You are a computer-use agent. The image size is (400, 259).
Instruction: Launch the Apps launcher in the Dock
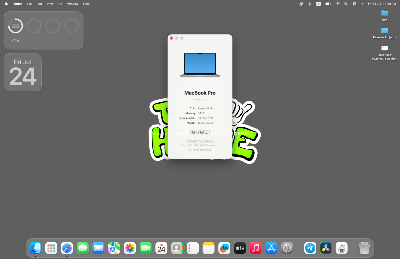pos(51,248)
